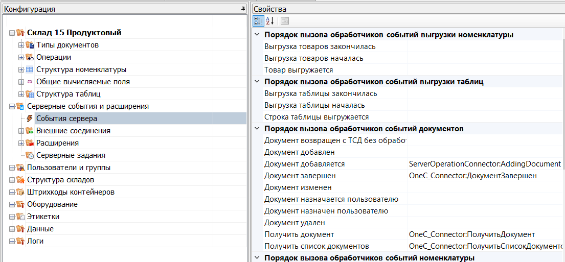Viewport: 565px width, 262px height.
Task: Expand the Операции tree node
Action: (x=21, y=58)
